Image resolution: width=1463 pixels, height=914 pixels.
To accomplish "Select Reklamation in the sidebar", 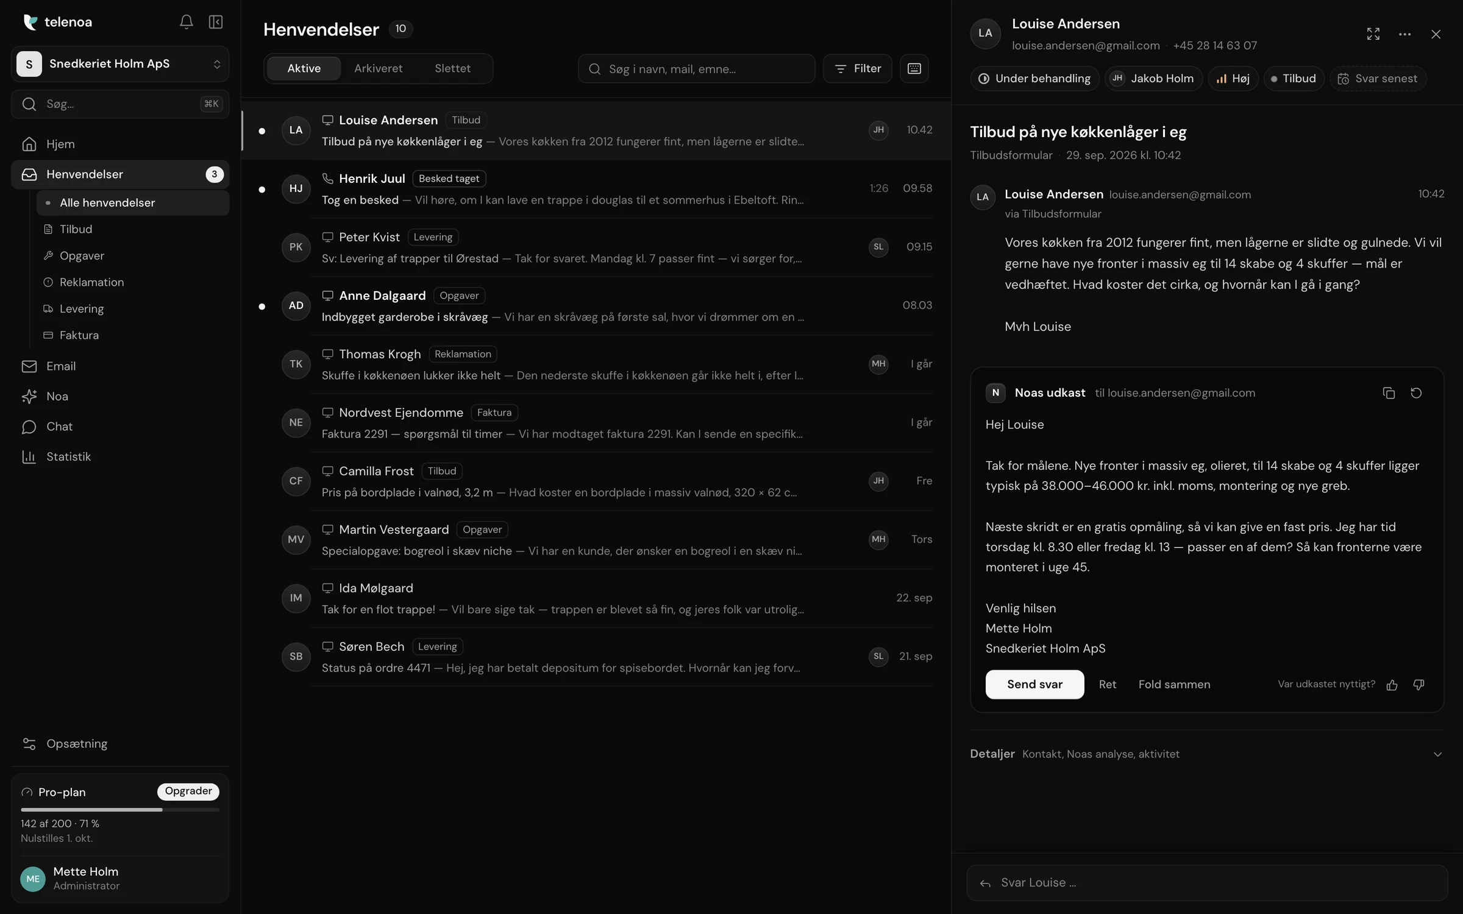I will point(133,282).
